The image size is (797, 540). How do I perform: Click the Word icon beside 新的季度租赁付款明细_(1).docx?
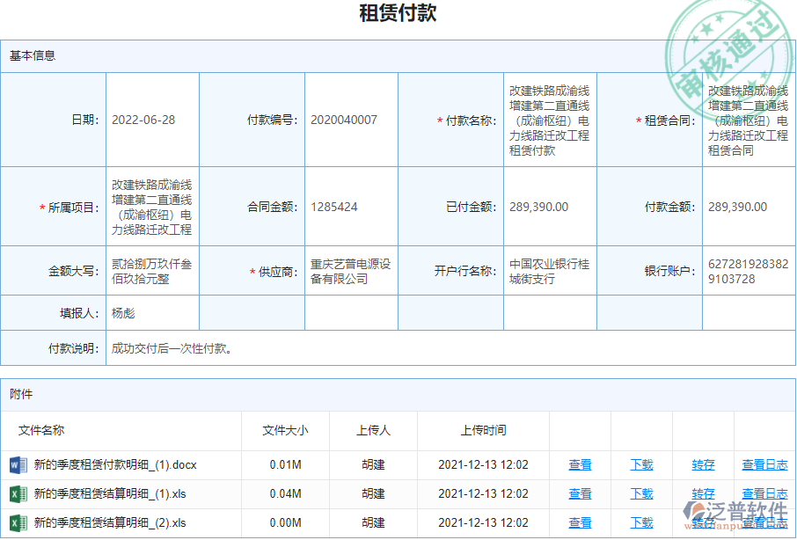19,464
